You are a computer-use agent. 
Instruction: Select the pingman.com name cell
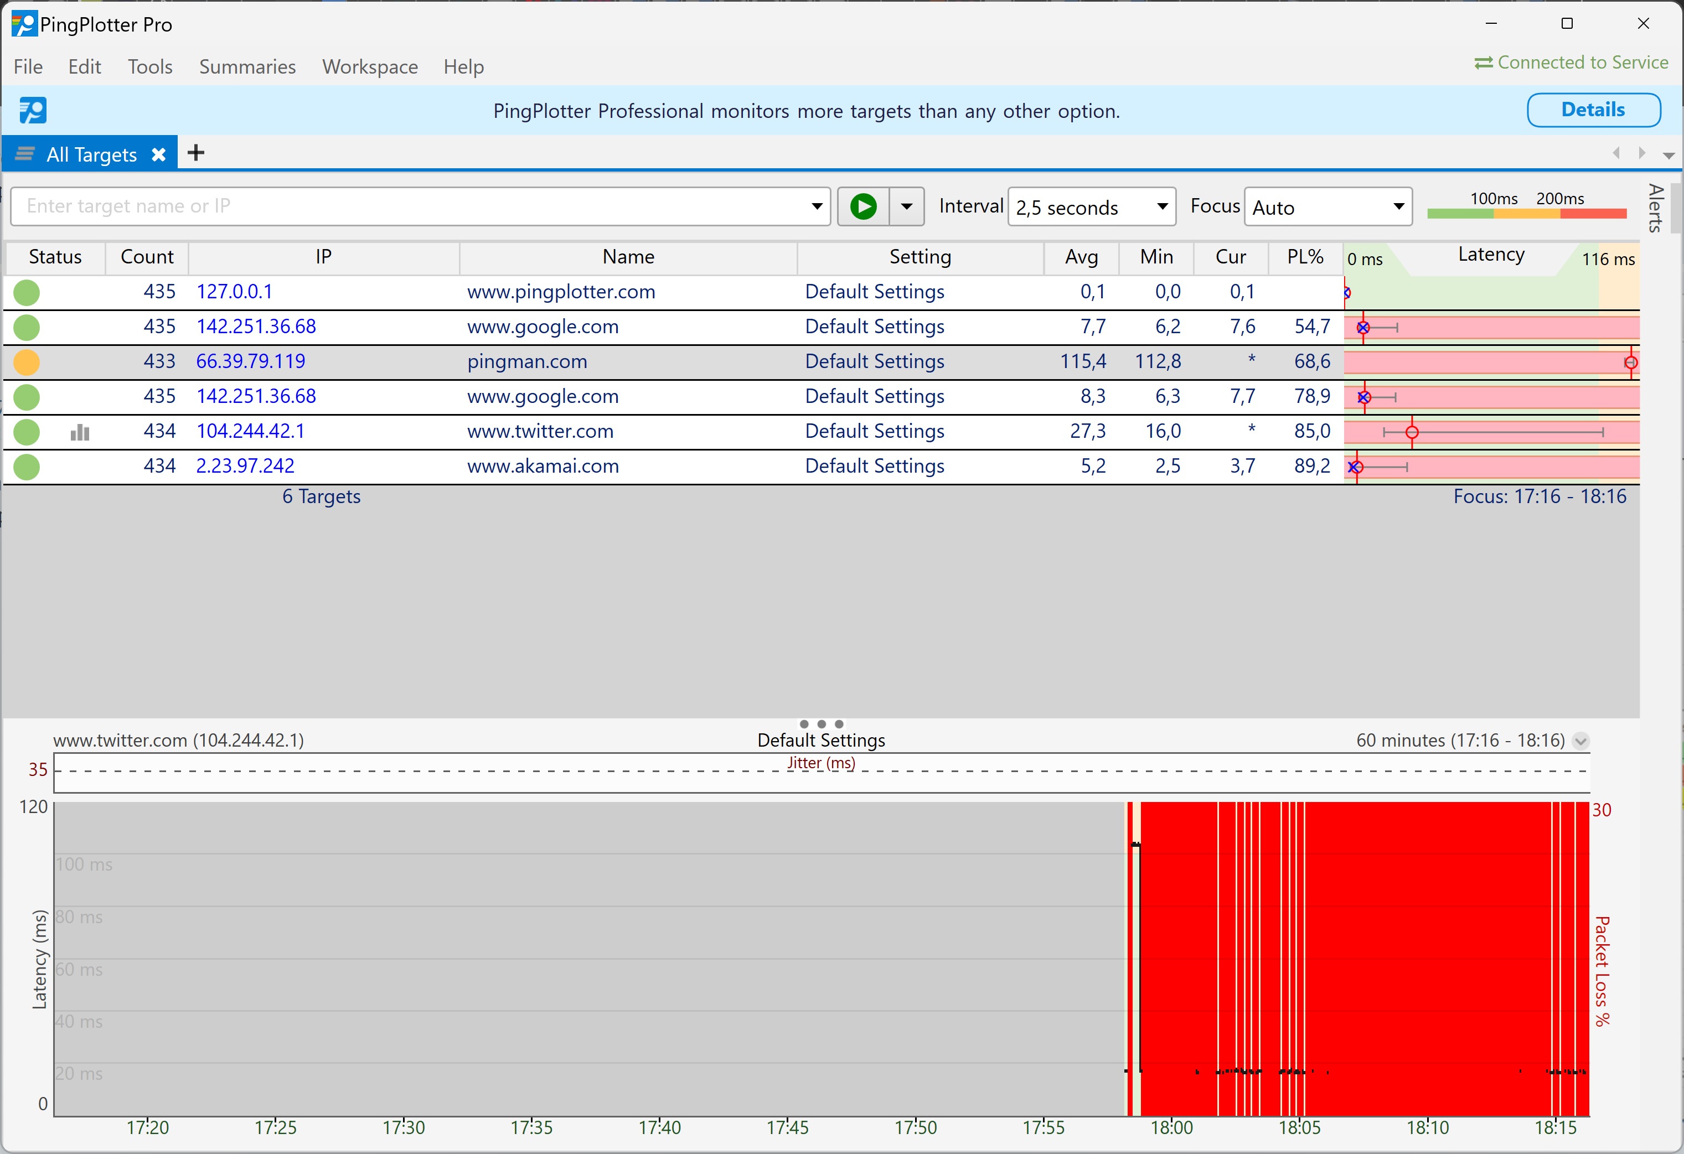(527, 361)
